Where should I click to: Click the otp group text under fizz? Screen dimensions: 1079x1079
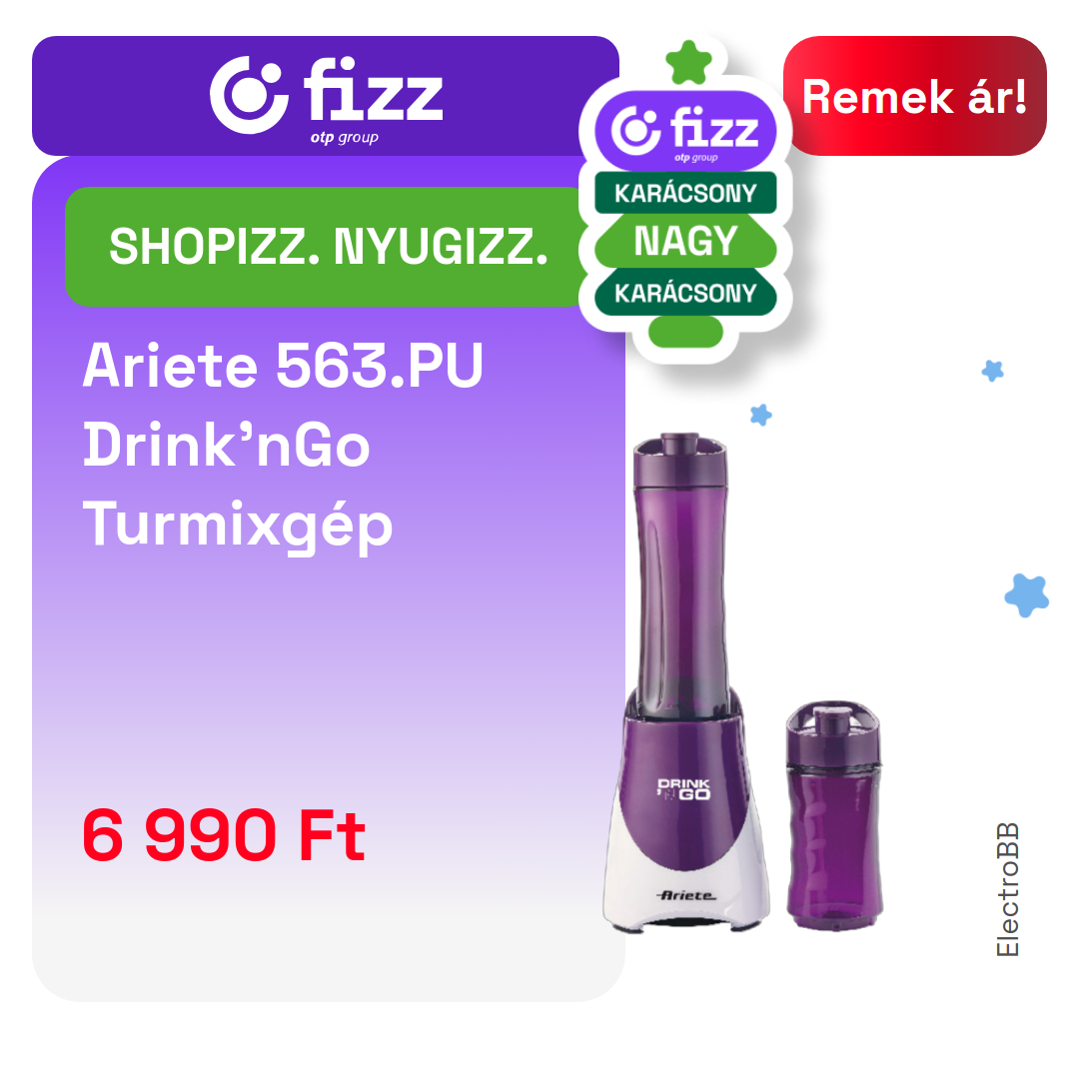344,138
